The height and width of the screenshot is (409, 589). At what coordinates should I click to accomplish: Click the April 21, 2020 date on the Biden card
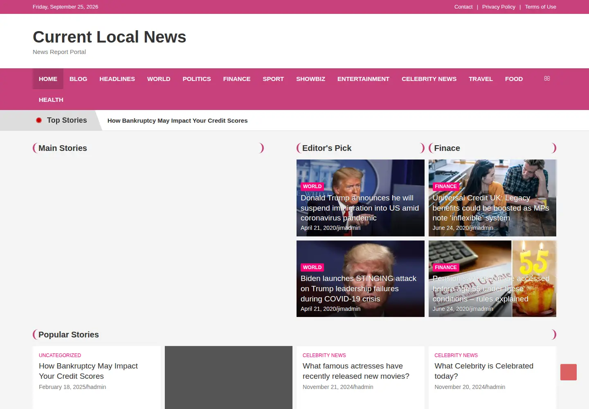click(x=318, y=309)
